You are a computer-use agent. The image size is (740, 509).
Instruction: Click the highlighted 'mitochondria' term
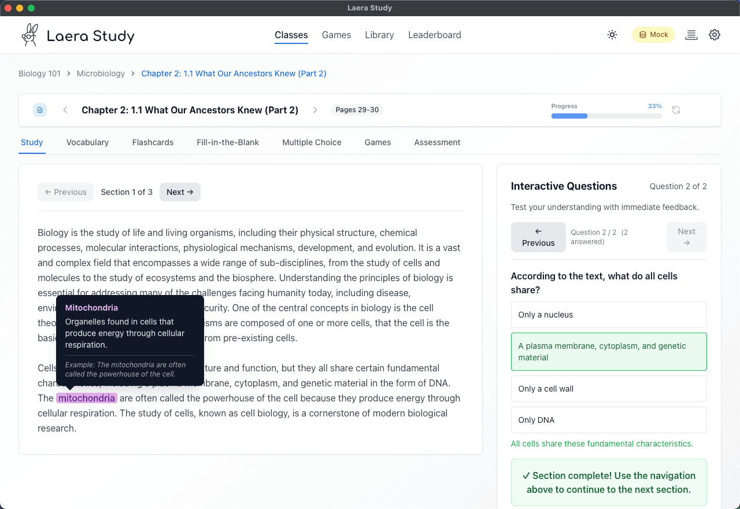point(87,398)
